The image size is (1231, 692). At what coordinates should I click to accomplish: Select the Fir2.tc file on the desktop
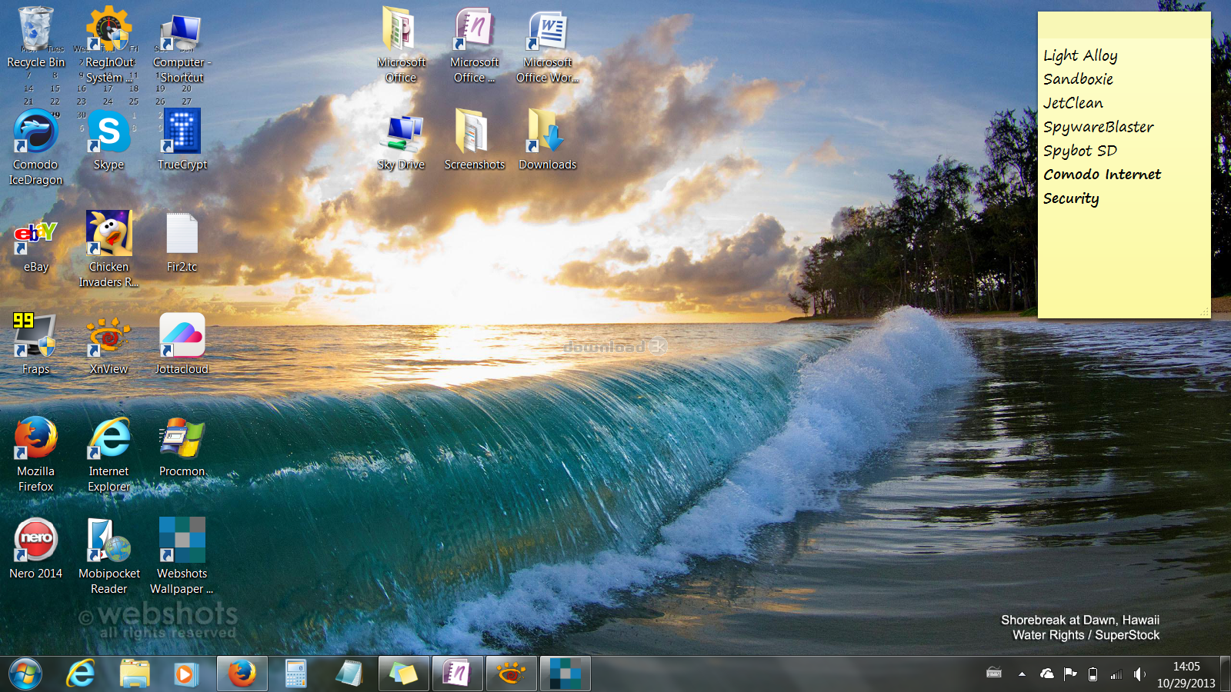(182, 235)
